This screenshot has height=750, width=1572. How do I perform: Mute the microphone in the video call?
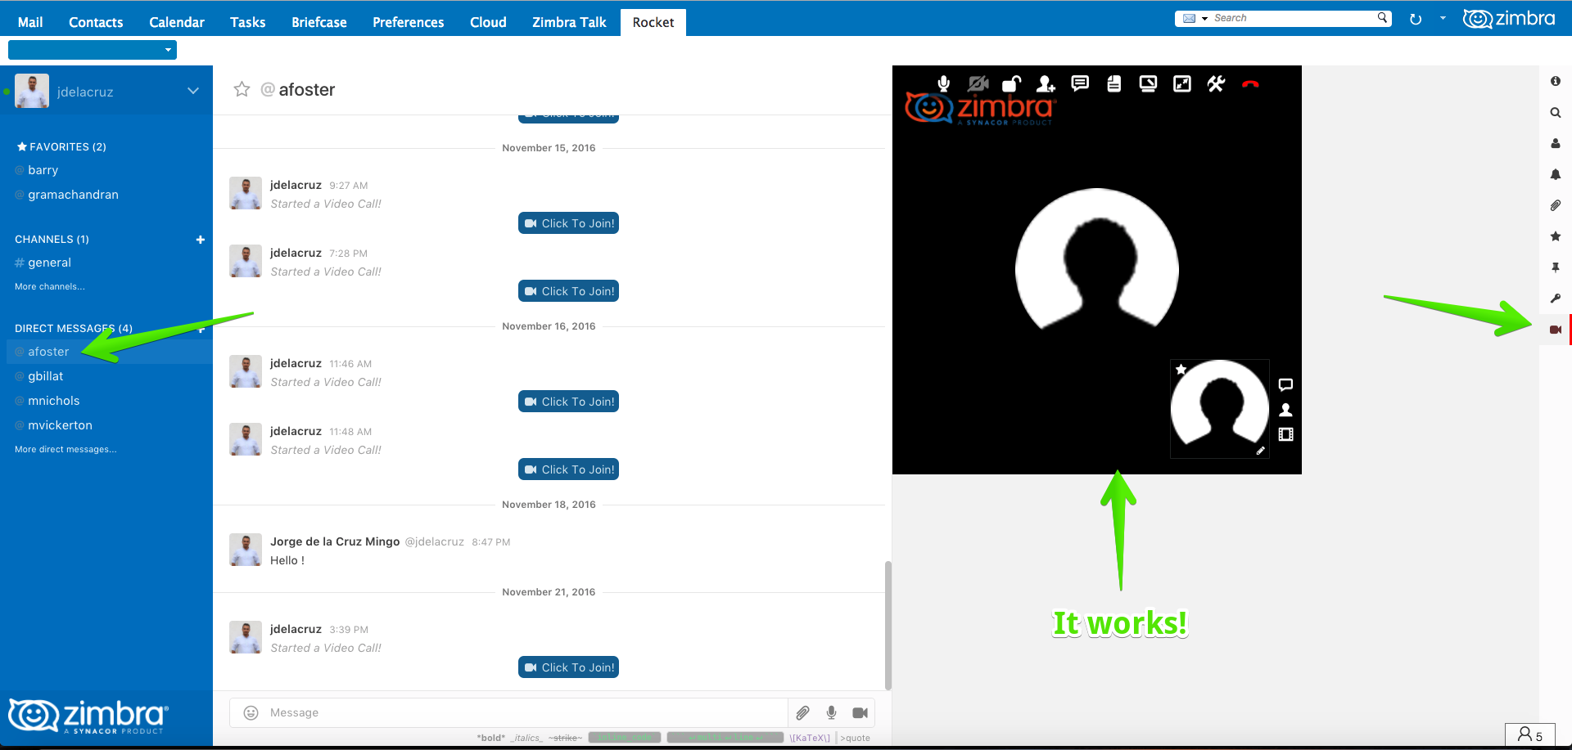943,83
